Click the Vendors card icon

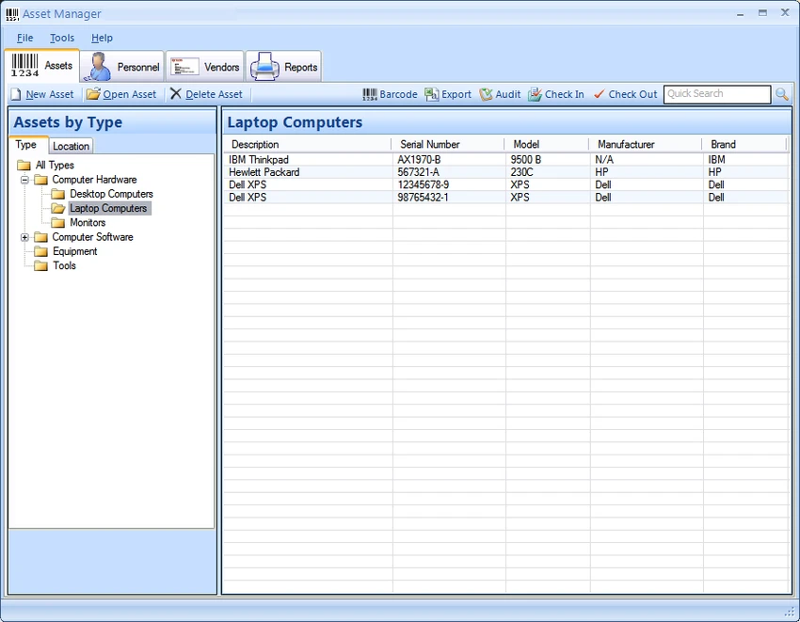(184, 67)
